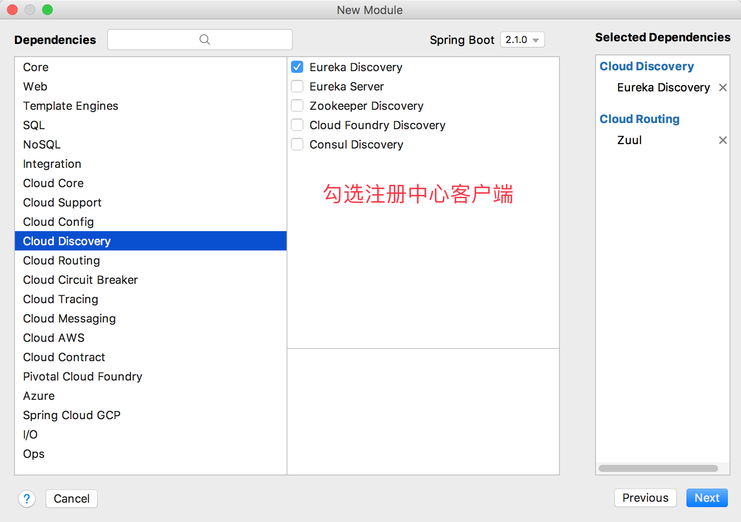Select Cloud Support in the list
The height and width of the screenshot is (522, 741).
coord(151,203)
